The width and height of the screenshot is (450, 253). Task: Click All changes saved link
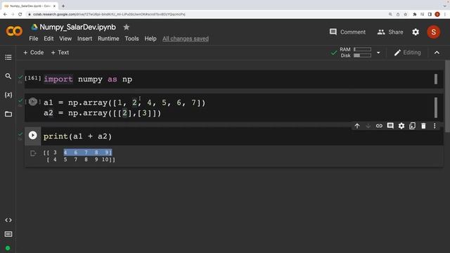[x=186, y=39]
